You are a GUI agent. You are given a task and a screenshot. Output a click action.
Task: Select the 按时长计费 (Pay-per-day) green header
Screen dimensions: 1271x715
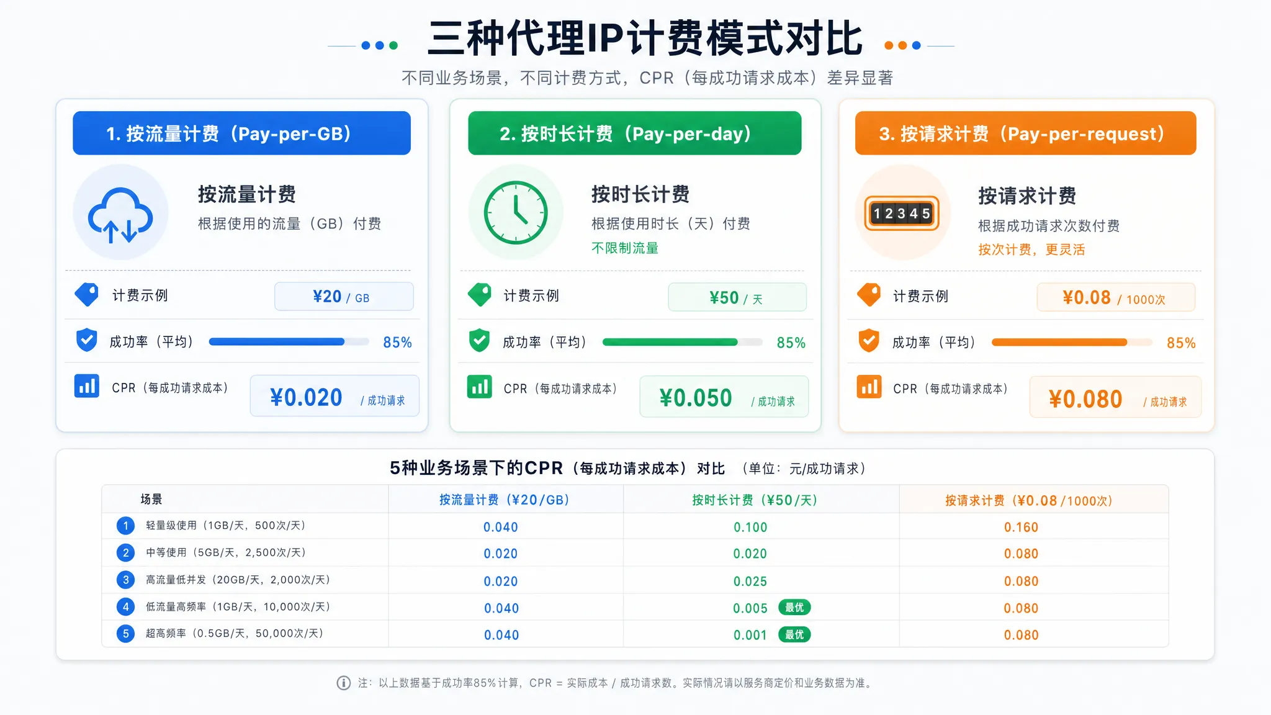[634, 133]
